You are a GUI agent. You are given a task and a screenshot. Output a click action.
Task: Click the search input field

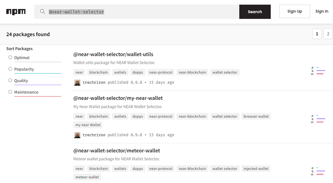(x=142, y=12)
